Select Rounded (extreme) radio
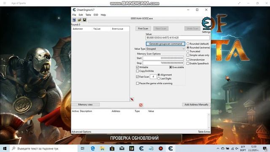 (188, 48)
